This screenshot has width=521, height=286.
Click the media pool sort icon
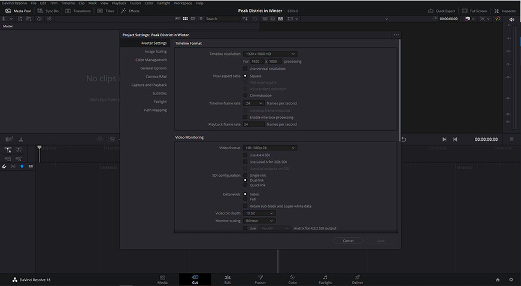(245, 19)
